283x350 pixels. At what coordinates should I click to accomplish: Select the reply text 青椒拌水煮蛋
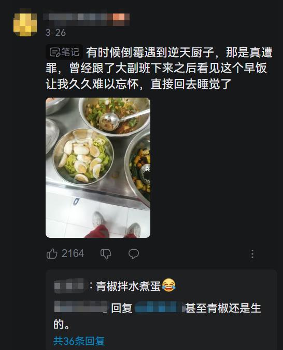(128, 286)
